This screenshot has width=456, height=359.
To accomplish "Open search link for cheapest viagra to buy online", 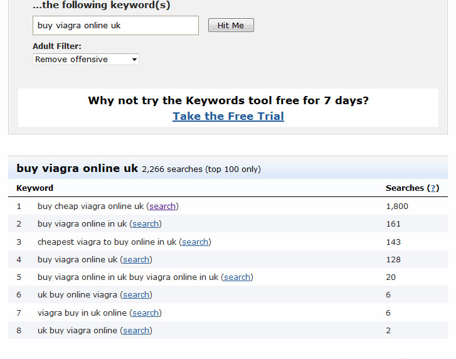I will click(195, 242).
